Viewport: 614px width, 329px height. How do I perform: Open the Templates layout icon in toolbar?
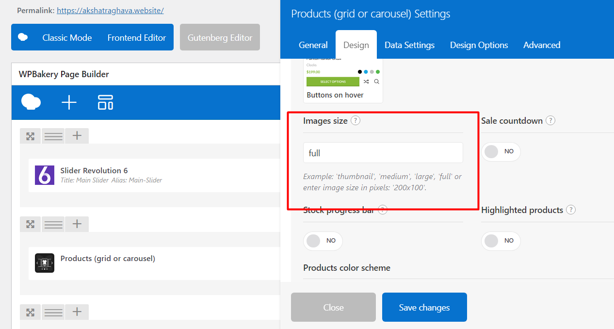pos(105,102)
